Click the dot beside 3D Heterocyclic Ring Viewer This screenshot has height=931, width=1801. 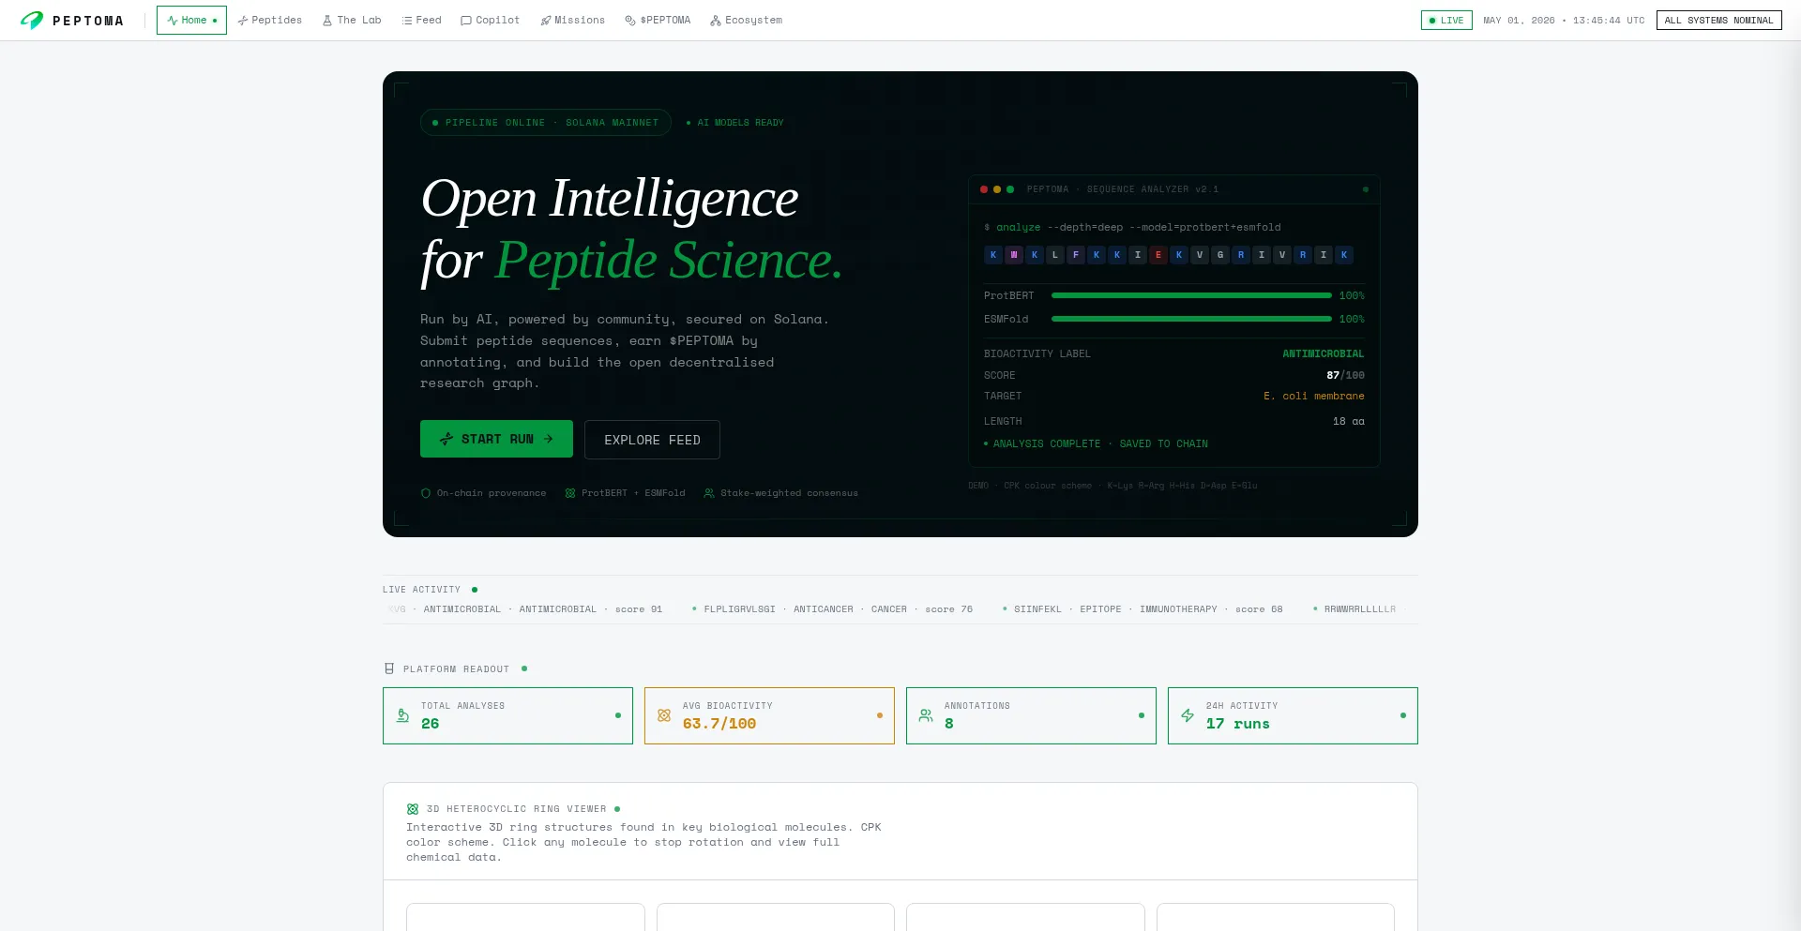click(617, 809)
